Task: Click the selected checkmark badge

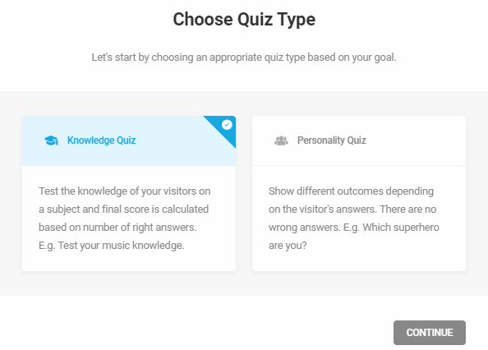Action: click(227, 125)
